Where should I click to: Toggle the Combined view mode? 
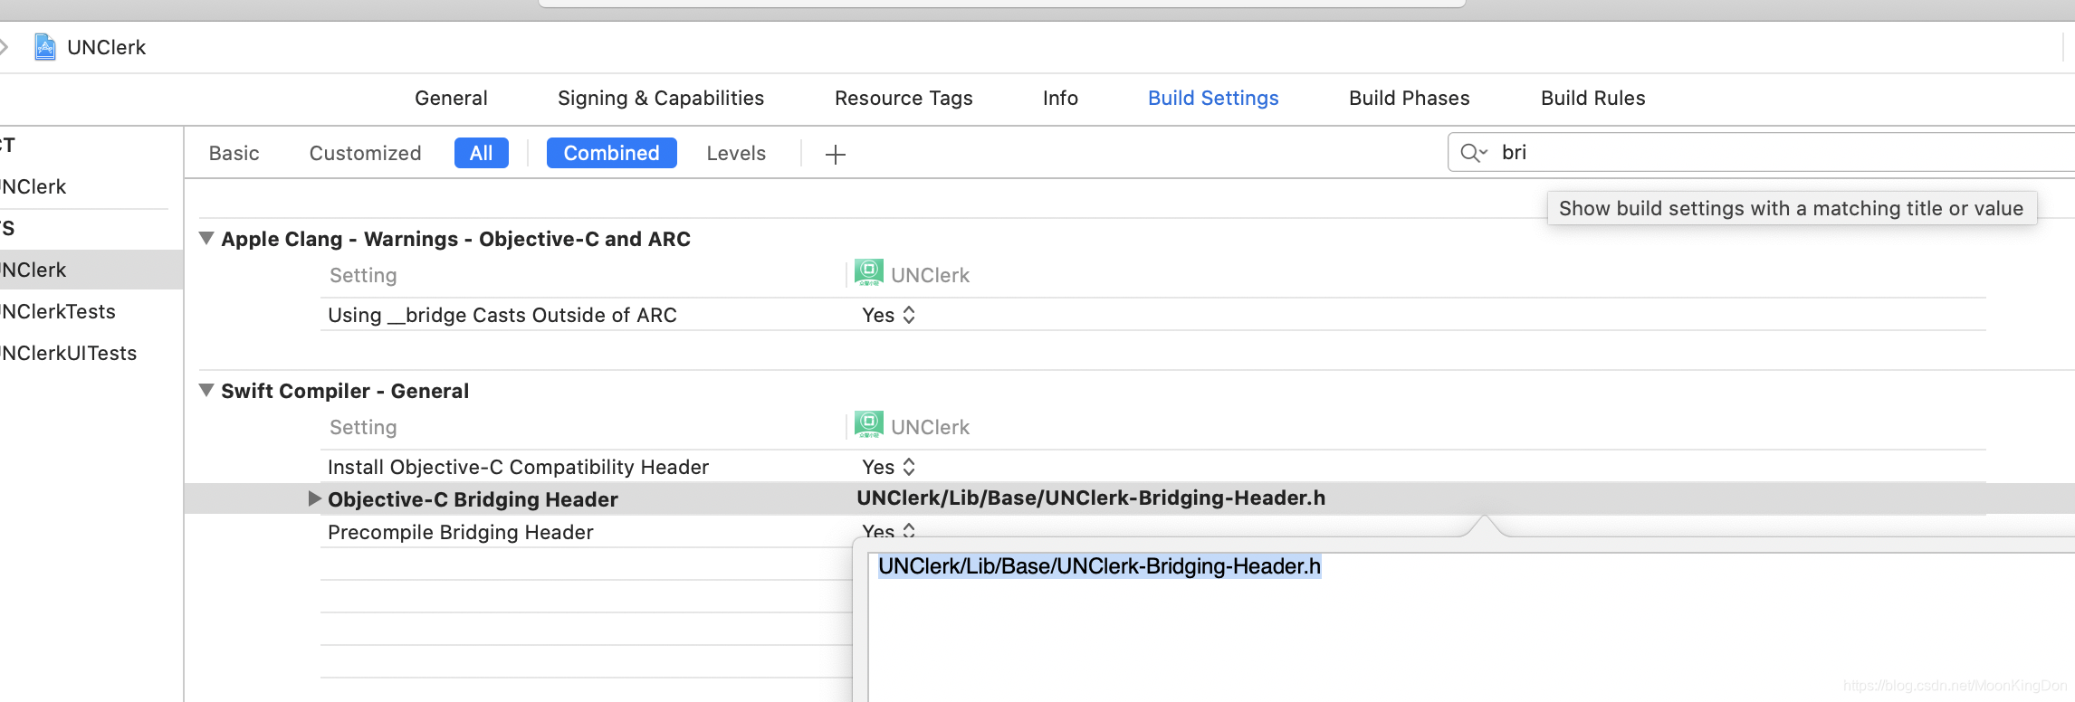point(612,153)
